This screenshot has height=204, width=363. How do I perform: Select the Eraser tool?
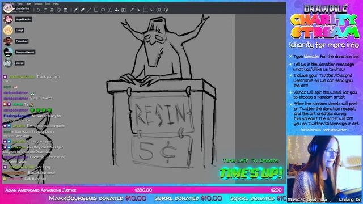pyautogui.click(x=82, y=10)
